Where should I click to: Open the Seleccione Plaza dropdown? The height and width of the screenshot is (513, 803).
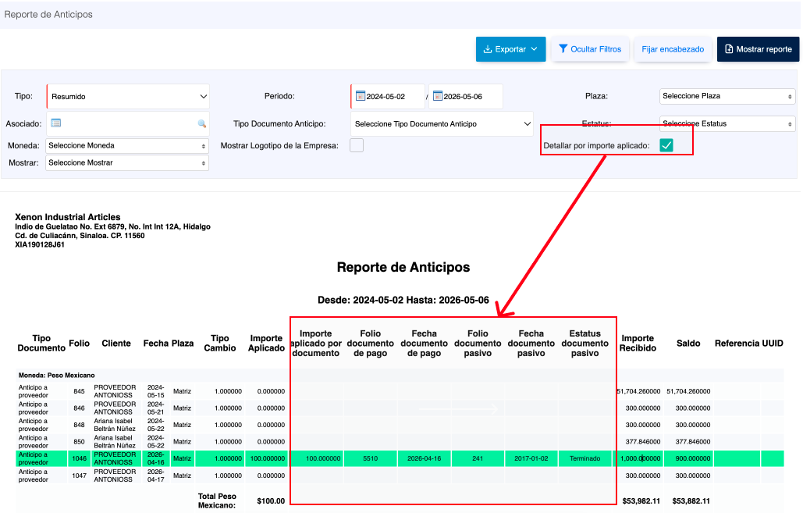tap(727, 96)
